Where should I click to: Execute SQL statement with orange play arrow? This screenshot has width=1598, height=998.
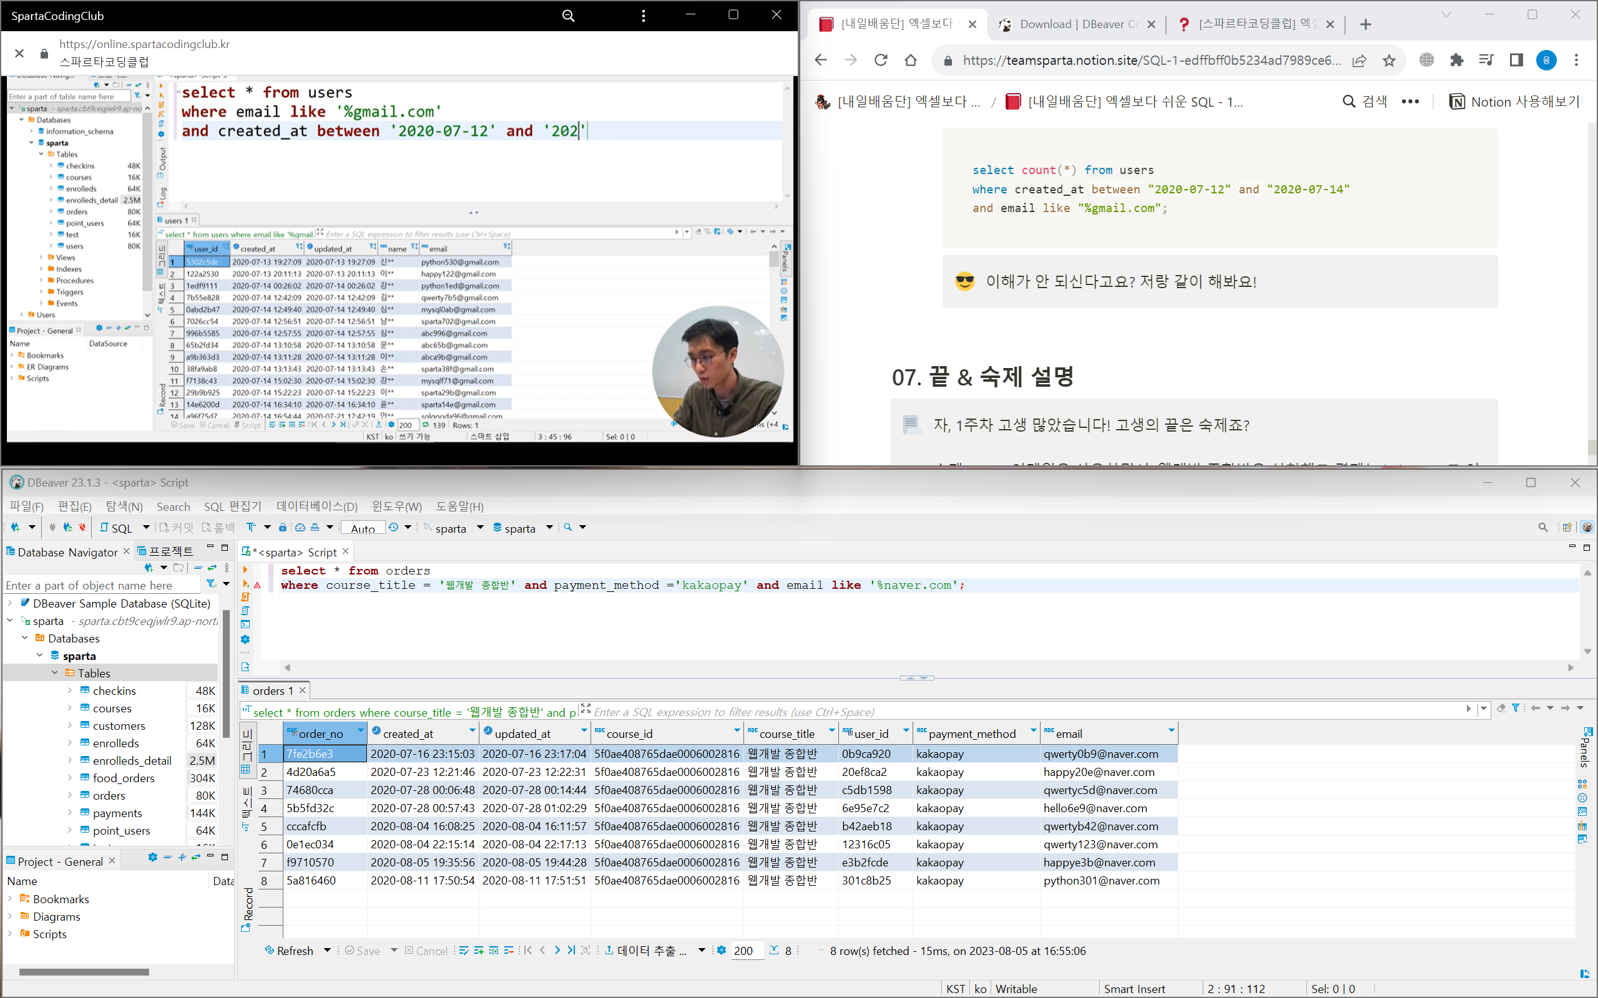(x=246, y=569)
